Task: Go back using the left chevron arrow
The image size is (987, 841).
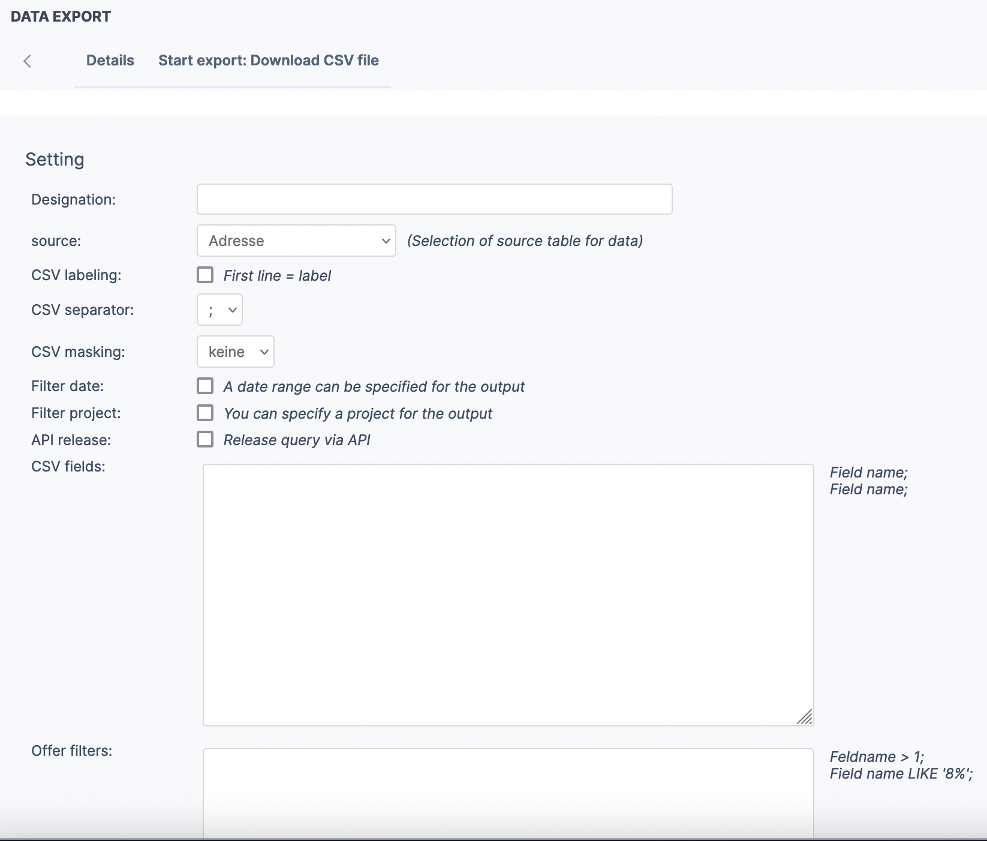Action: (27, 61)
